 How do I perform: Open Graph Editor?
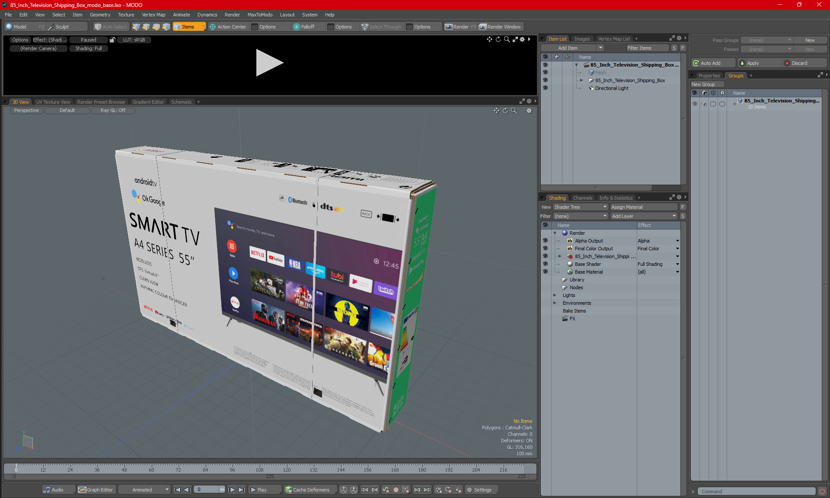pyautogui.click(x=96, y=490)
